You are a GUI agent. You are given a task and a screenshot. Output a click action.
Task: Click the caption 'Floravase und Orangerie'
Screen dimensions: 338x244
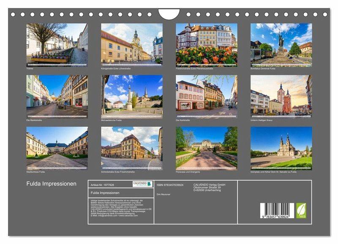click(188, 172)
